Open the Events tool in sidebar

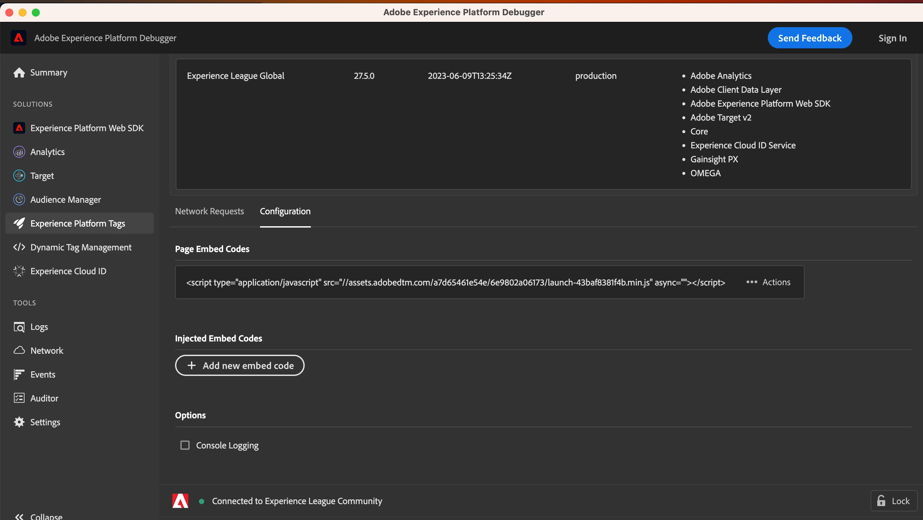coord(43,375)
